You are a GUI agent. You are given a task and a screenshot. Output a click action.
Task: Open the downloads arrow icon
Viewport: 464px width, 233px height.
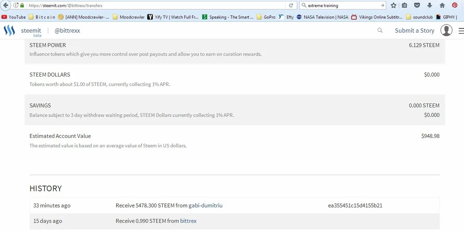tap(430, 5)
